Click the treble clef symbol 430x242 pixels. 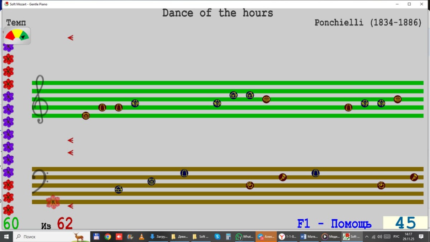click(x=39, y=99)
